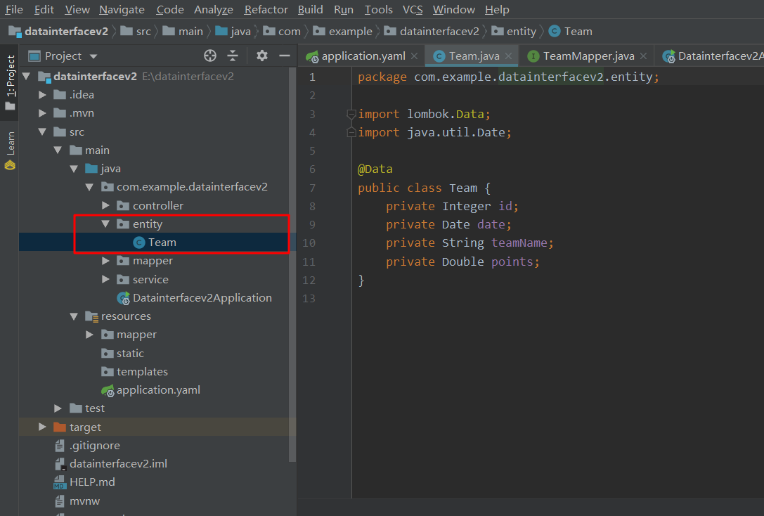Expand the mapper package under java
The width and height of the screenshot is (764, 516).
[x=105, y=262]
